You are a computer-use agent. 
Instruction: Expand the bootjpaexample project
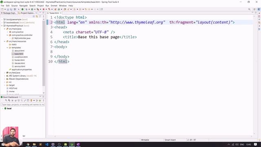(x=2, y=20)
